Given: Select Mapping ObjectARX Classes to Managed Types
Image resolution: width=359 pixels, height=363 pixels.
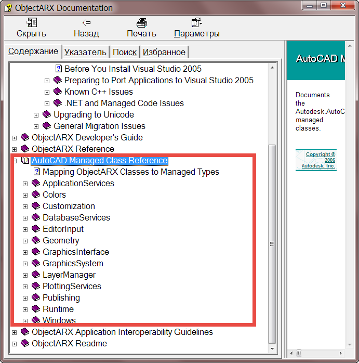Looking at the screenshot, I should (131, 172).
